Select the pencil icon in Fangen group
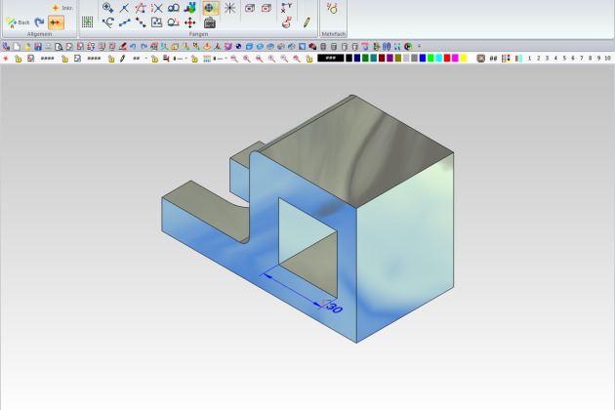 pos(306,20)
